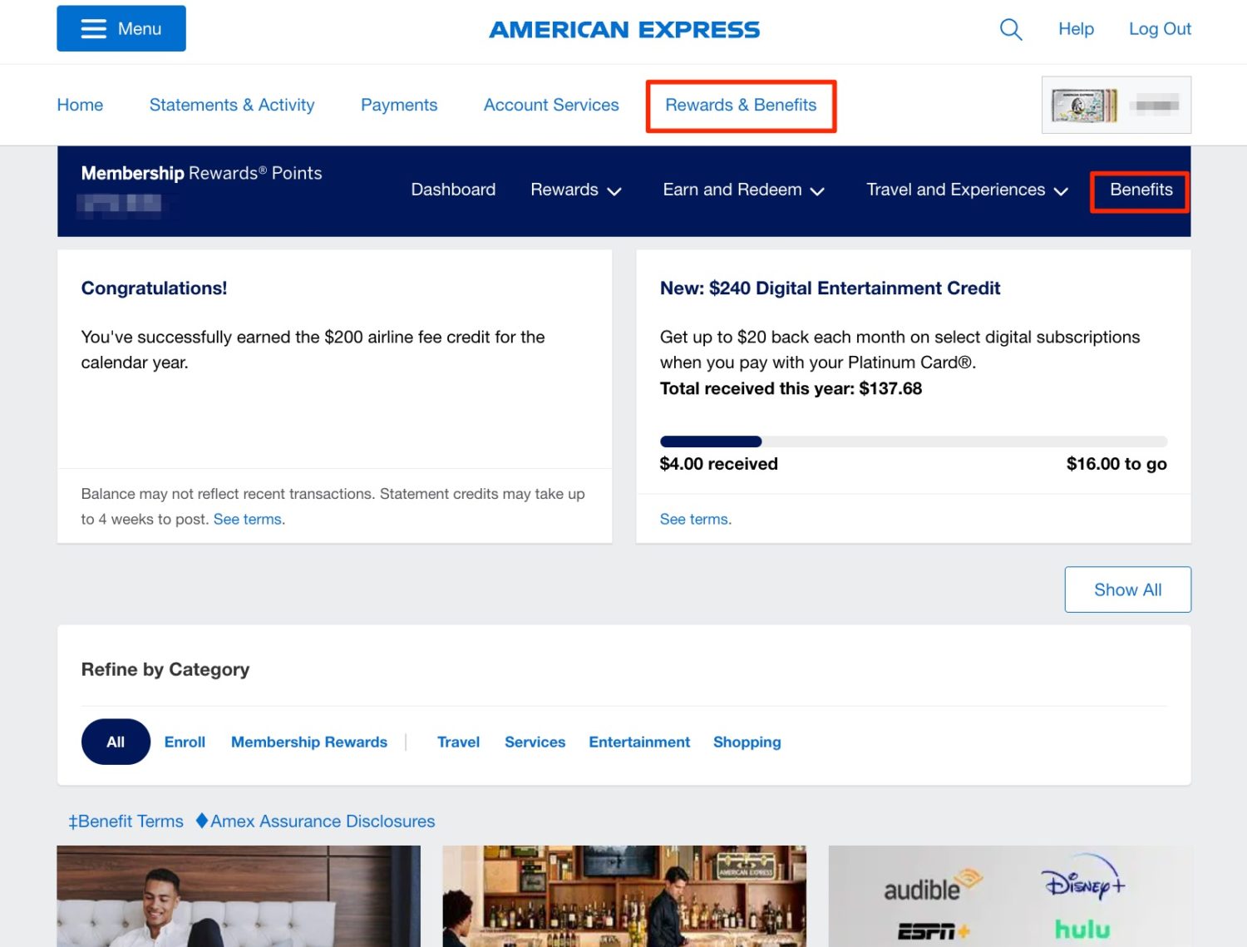1247x947 pixels.
Task: Open the Earn and Redeem dropdown
Action: (x=742, y=190)
